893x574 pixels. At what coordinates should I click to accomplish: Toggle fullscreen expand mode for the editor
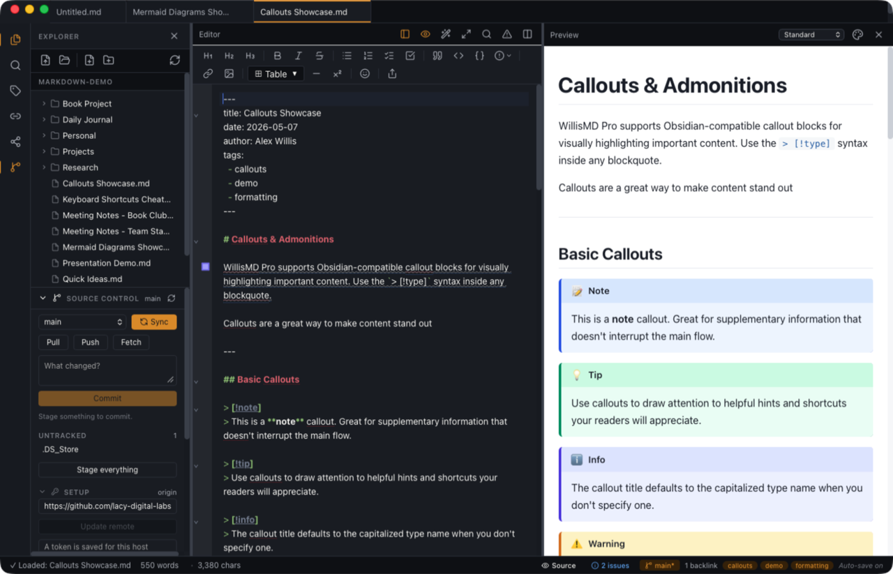(x=466, y=34)
